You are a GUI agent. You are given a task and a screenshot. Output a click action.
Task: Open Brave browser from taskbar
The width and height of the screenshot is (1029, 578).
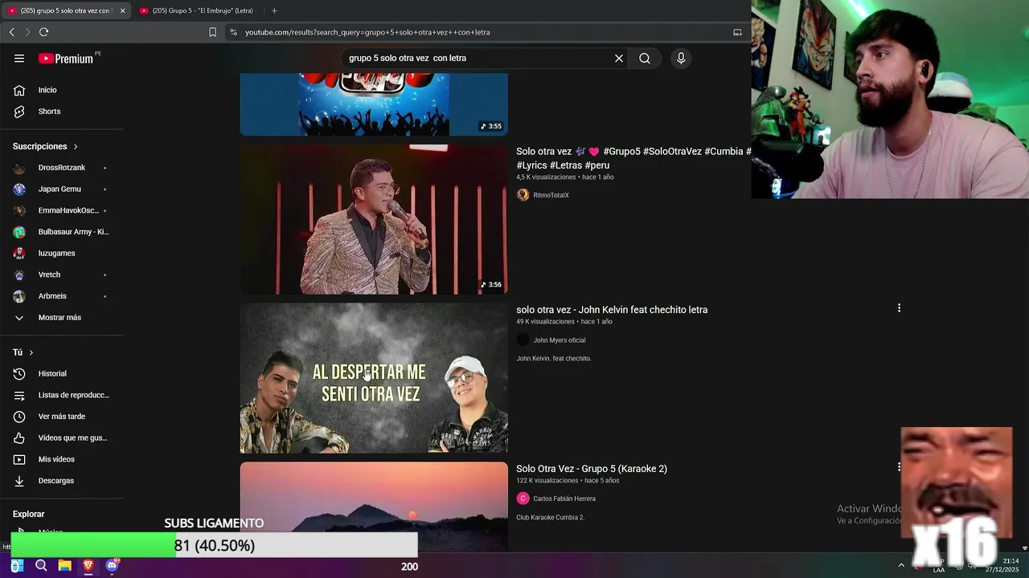point(88,566)
